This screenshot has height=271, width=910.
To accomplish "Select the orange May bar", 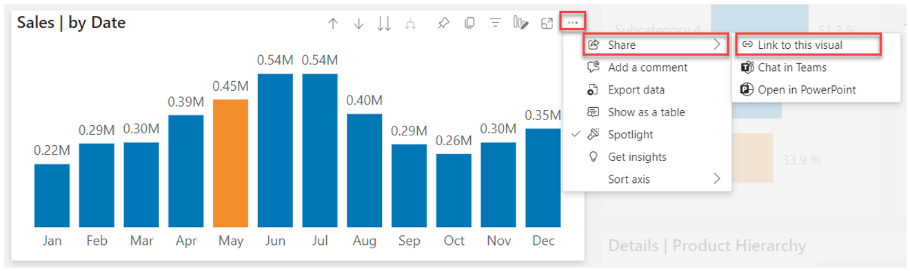I will point(230,163).
